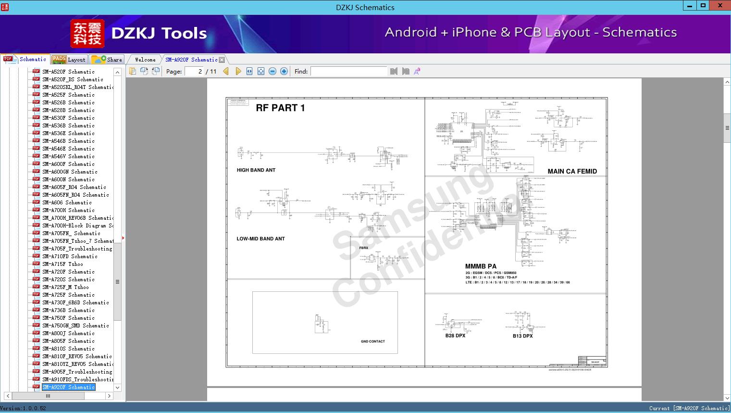Open SM-A715F Tshoo
The height and width of the screenshot is (413, 731).
(x=62, y=264)
